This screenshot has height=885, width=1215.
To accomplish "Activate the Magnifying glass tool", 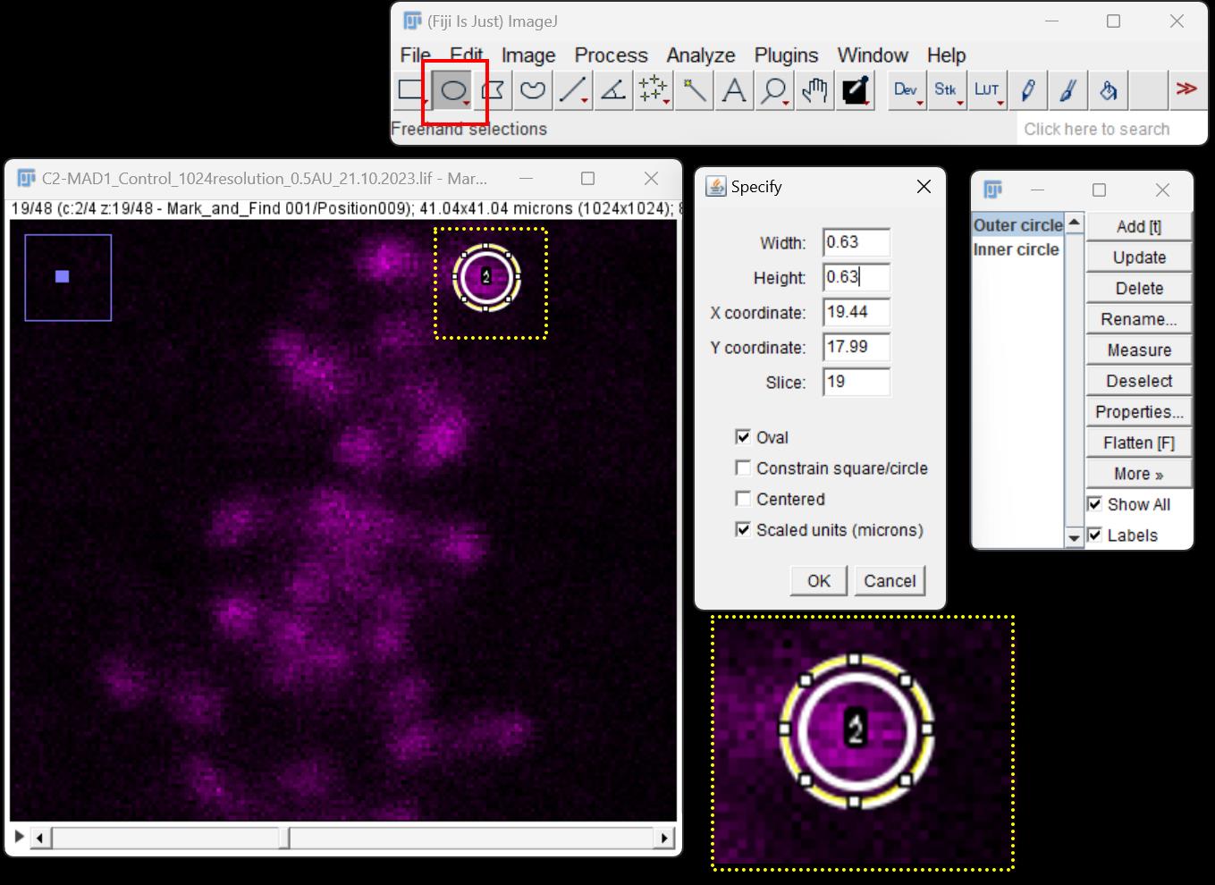I will pos(773,90).
